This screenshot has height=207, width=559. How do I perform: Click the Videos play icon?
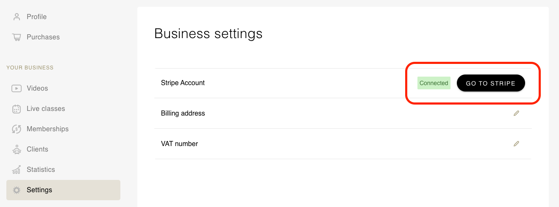pyautogui.click(x=17, y=88)
